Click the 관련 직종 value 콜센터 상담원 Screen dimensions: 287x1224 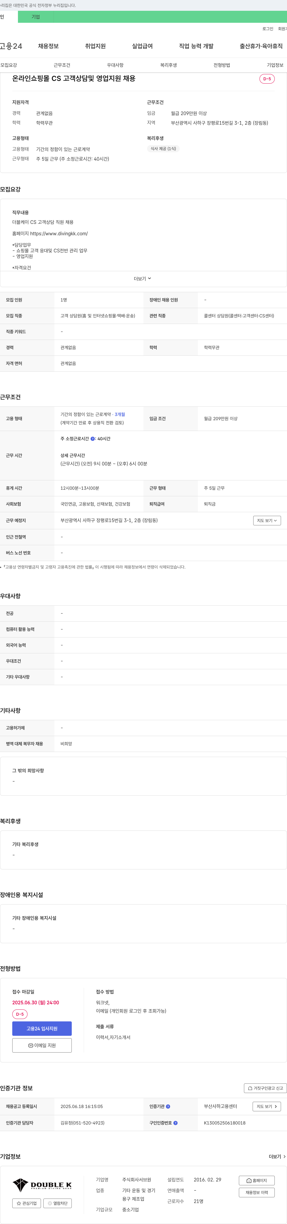pos(239,316)
